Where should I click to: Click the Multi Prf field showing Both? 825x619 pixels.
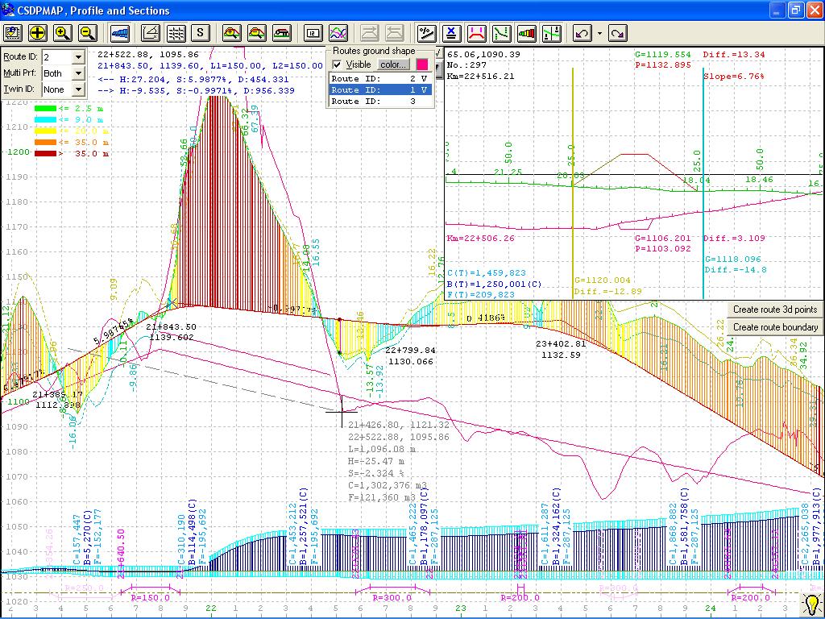pyautogui.click(x=57, y=73)
